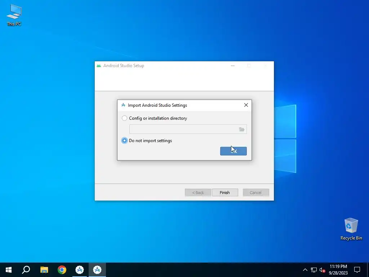369x277 pixels.
Task: Click the muted volume tray icon
Action: tap(322, 270)
